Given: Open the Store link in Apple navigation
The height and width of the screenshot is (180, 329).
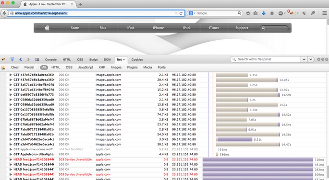Looking at the screenshot, I should point(75,28).
